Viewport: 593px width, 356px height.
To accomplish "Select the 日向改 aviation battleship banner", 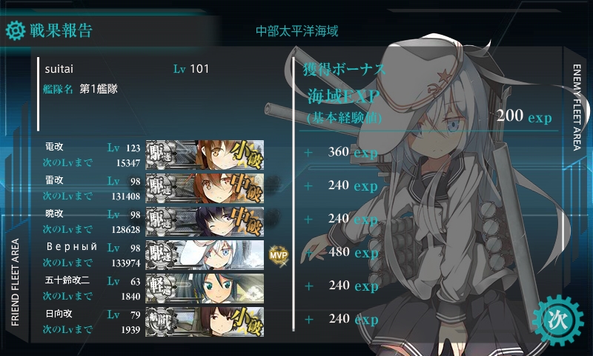I will (205, 322).
